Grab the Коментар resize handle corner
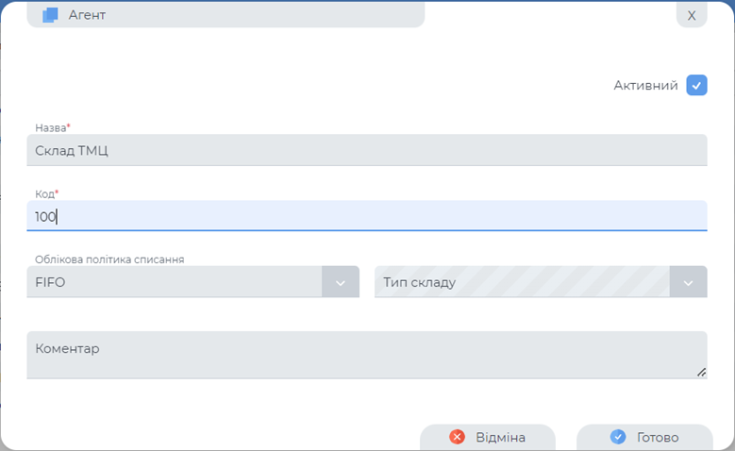Viewport: 735px width, 451px height. click(x=701, y=373)
